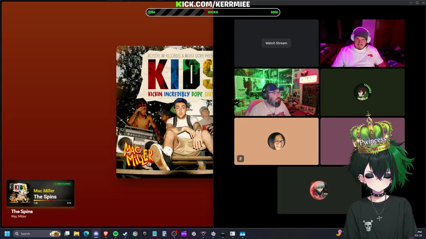Open the OBS icon with red badge

tap(174, 234)
